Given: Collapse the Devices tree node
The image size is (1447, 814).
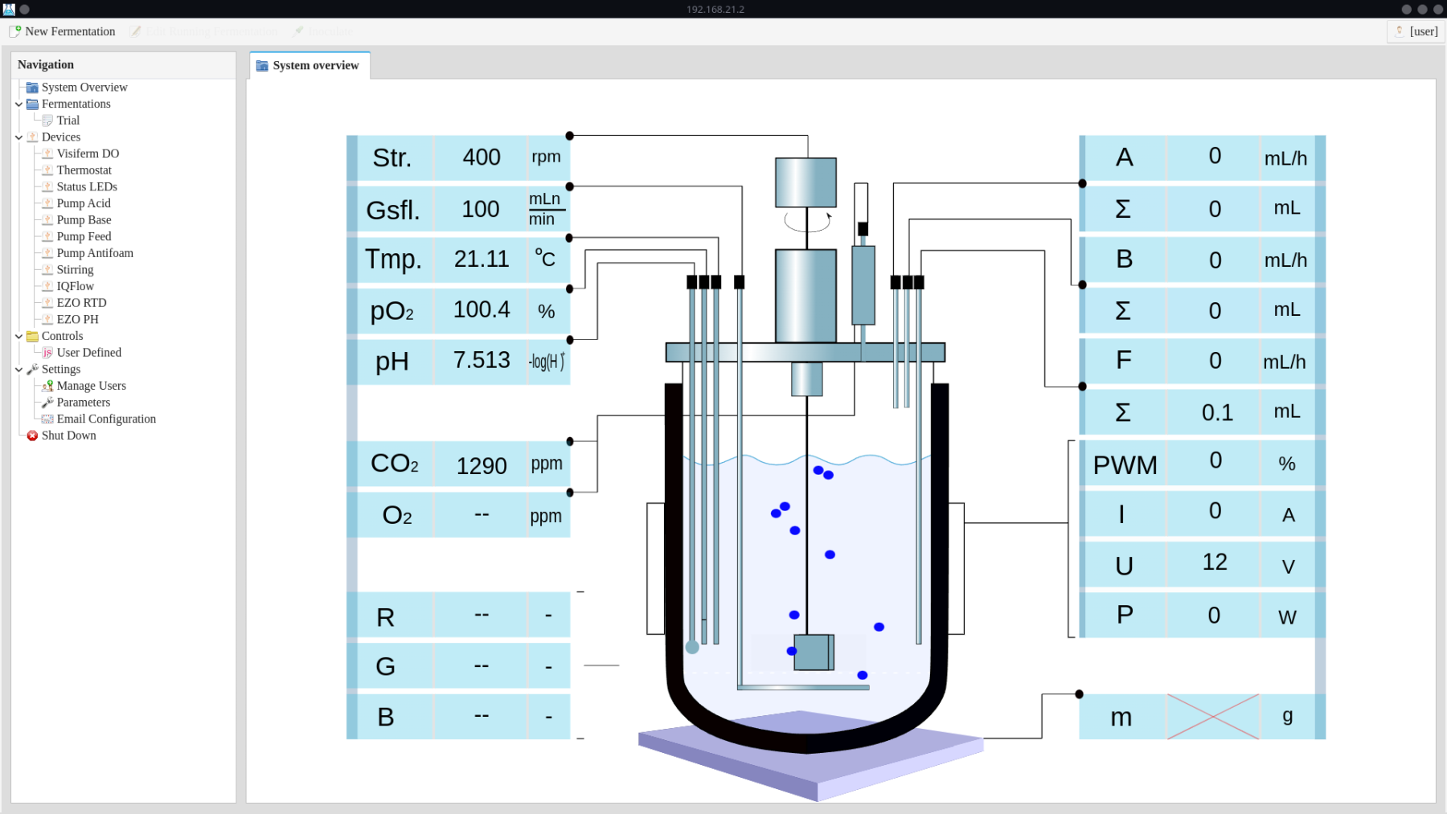Looking at the screenshot, I should point(18,137).
